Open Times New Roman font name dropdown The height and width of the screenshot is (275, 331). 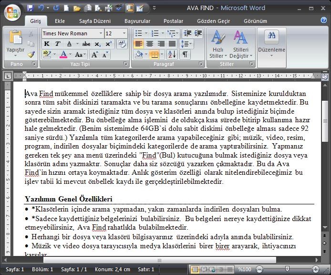[x=101, y=33]
